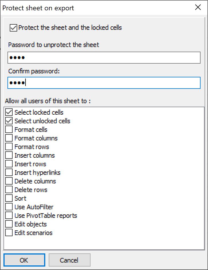Click the Confirm password field
The width and height of the screenshot is (208, 270).
104,83
